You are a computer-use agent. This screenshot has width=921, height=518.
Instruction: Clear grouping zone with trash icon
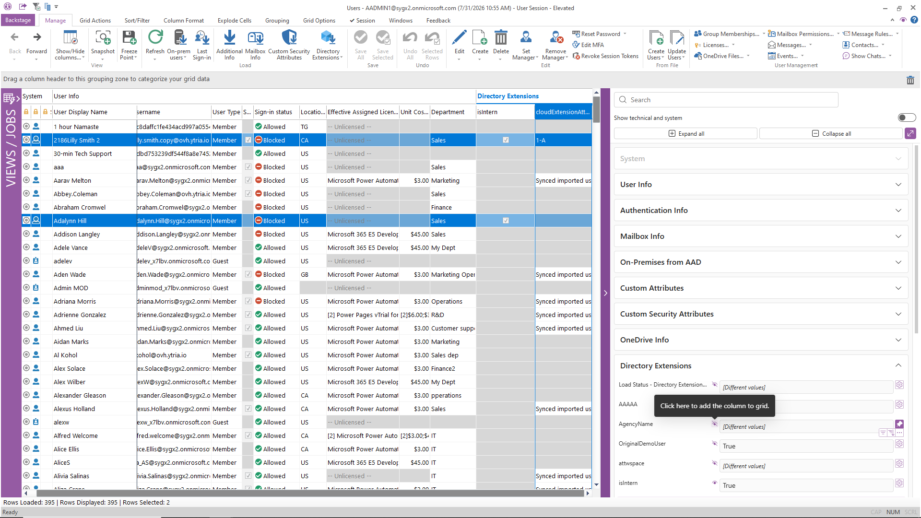(910, 80)
